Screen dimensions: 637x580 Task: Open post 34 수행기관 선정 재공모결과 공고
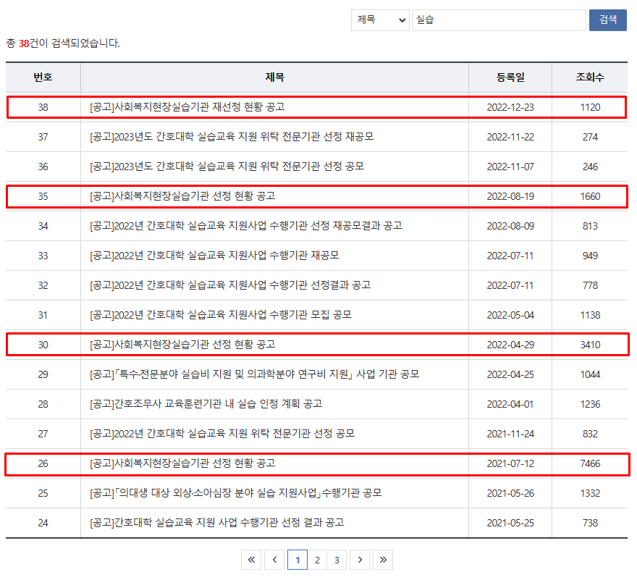(x=246, y=226)
